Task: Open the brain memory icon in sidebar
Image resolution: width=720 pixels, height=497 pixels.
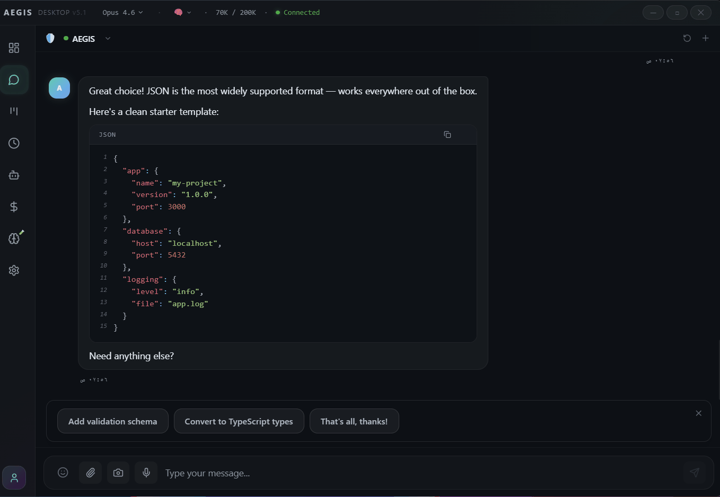Action: [14, 238]
